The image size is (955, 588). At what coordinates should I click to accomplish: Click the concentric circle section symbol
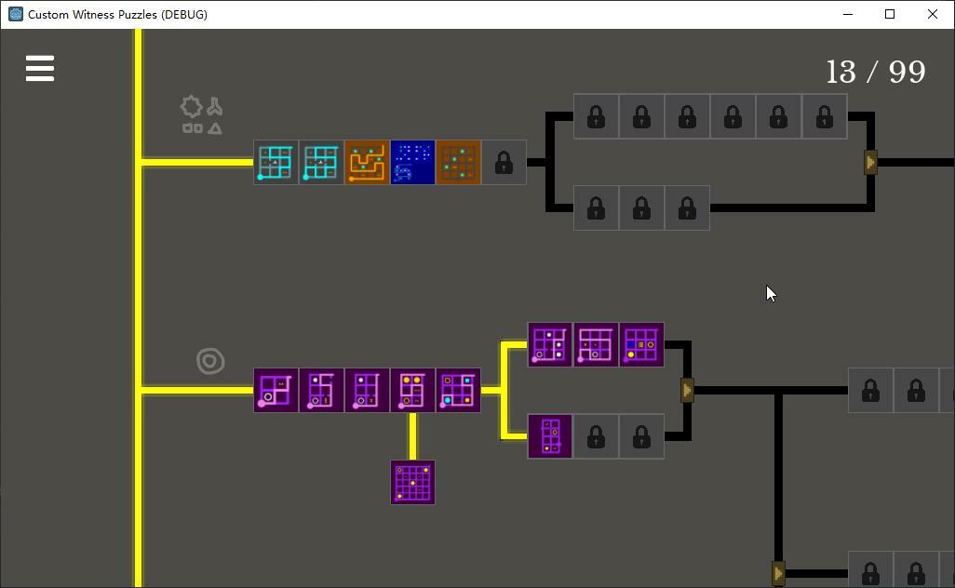(210, 361)
